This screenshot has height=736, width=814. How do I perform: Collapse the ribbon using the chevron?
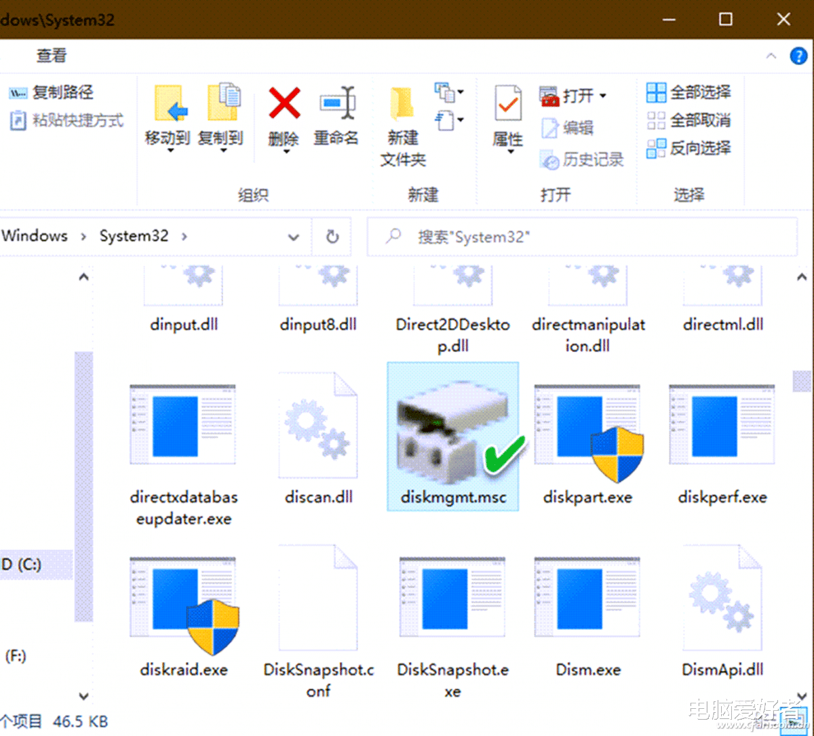click(772, 56)
